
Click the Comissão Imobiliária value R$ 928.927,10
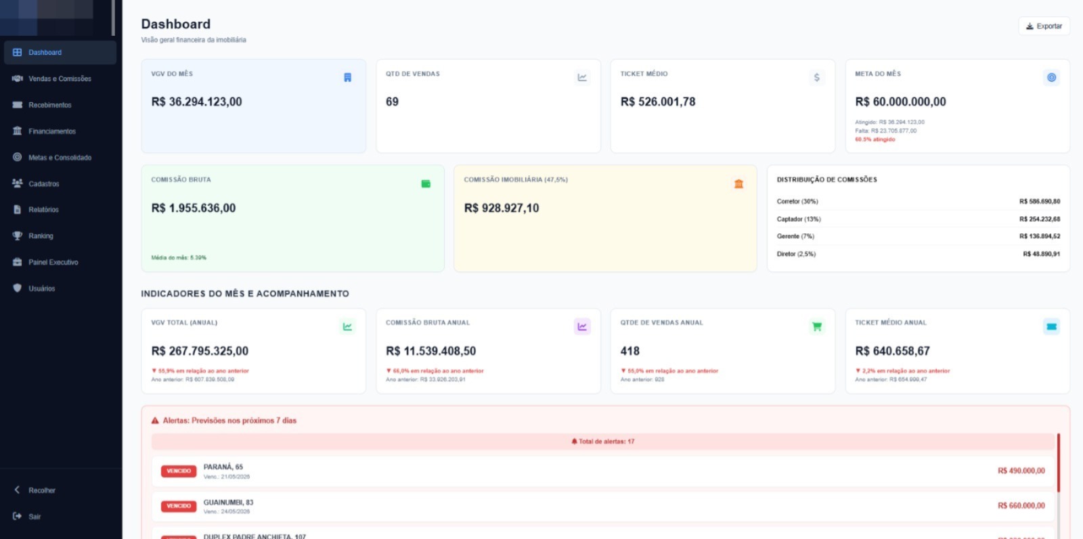(x=502, y=208)
